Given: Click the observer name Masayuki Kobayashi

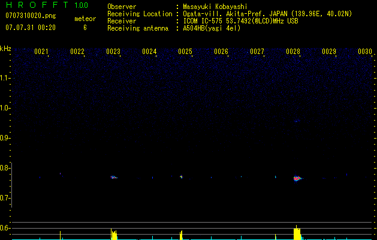Looking at the screenshot, I should click(215, 7).
